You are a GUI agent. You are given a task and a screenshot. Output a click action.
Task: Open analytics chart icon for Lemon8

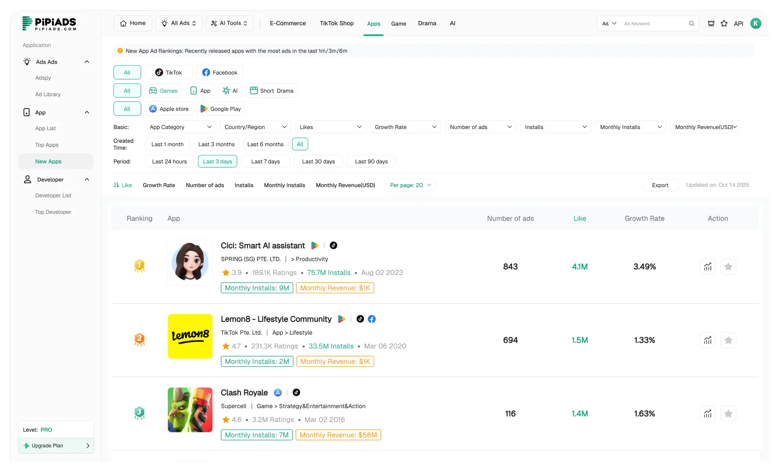(708, 340)
